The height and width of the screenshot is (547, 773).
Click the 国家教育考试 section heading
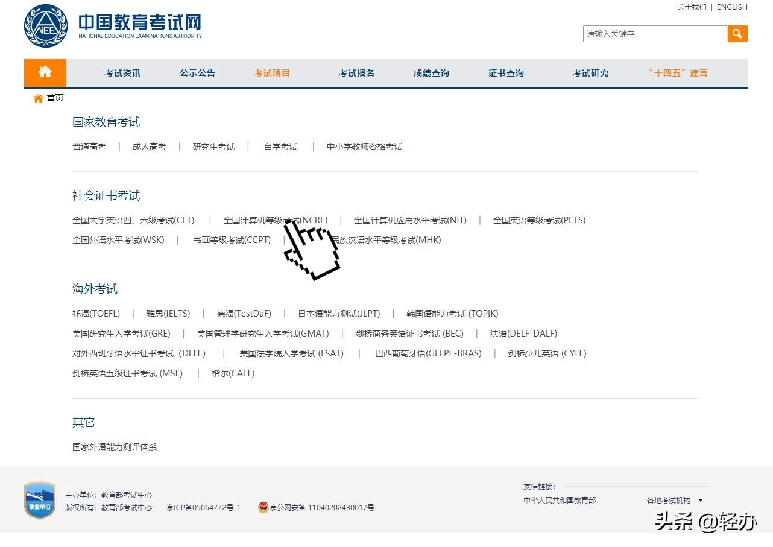click(x=106, y=122)
